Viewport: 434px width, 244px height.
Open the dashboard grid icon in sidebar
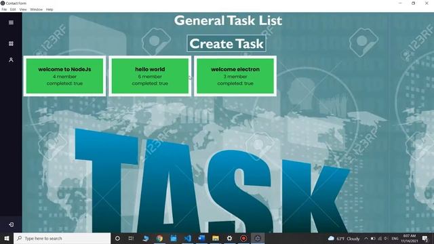[x=11, y=43]
